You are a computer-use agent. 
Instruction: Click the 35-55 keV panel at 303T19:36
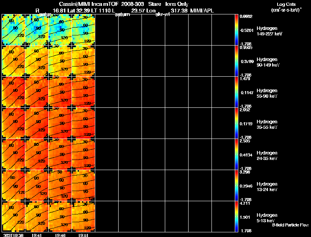13,123
